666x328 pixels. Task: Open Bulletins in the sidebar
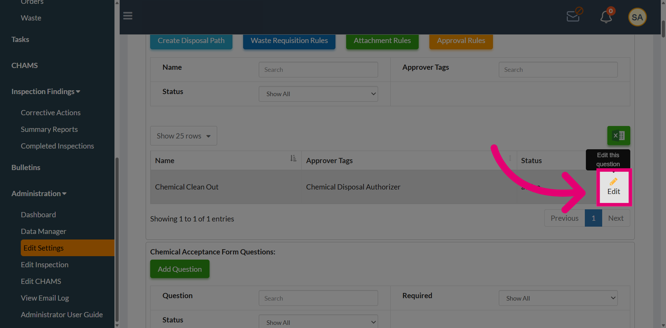[26, 168]
